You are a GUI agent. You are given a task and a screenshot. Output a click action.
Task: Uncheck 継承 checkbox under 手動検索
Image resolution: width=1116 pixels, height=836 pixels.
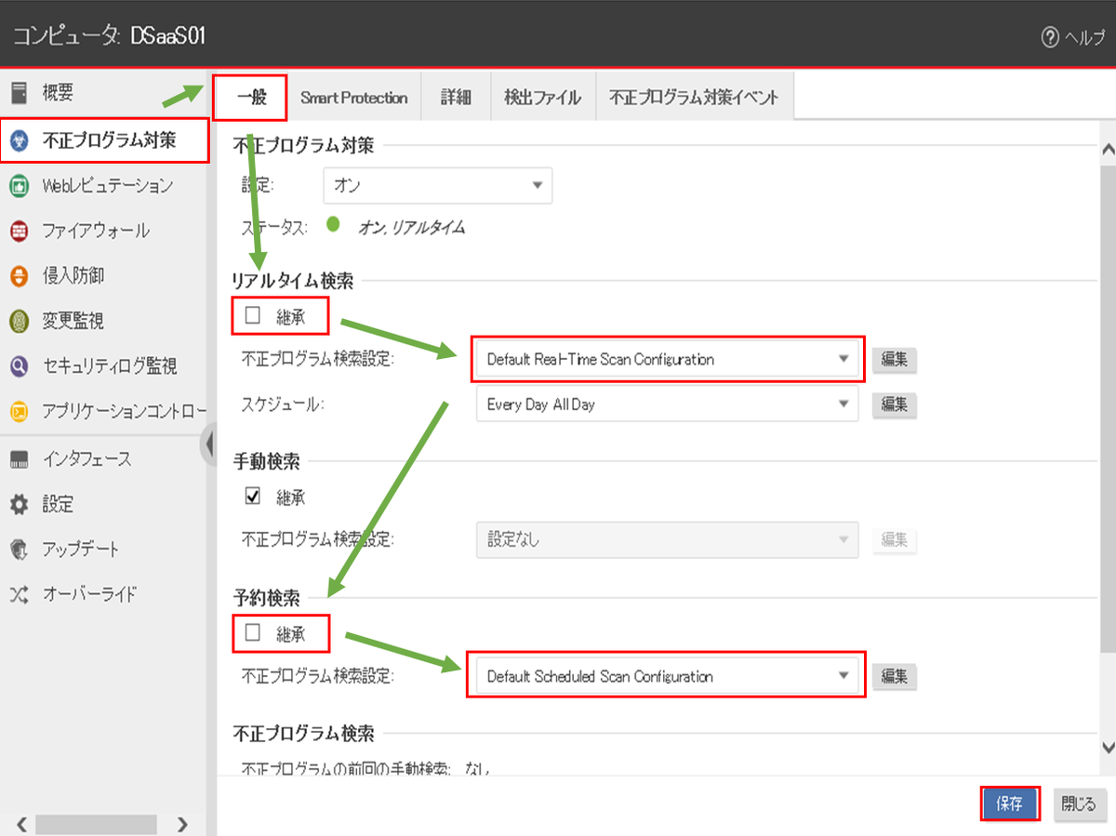252,497
